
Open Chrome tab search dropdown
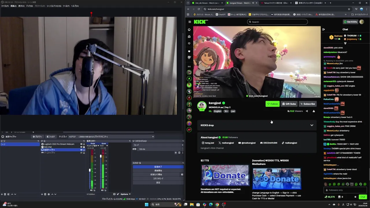point(188,3)
